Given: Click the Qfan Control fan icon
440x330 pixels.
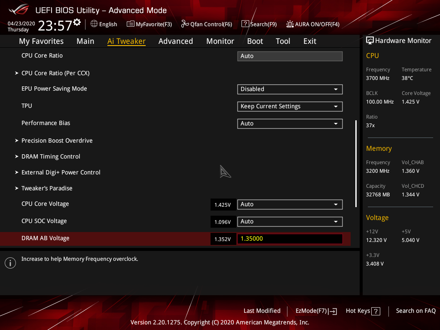Looking at the screenshot, I should (185, 24).
